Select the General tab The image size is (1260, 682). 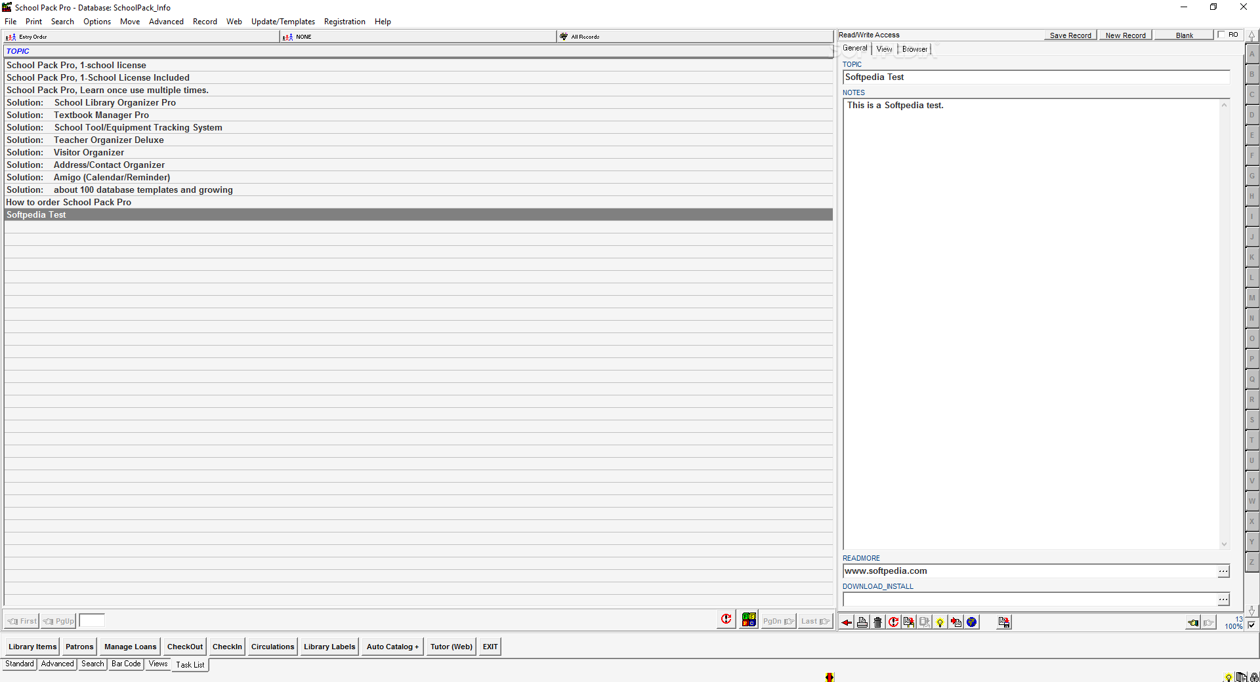coord(855,49)
